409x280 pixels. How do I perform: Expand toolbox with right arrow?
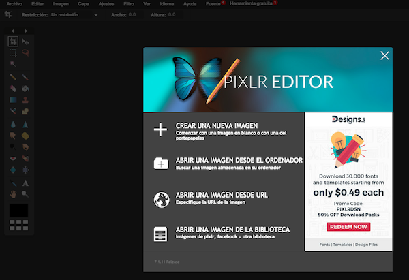click(x=26, y=31)
